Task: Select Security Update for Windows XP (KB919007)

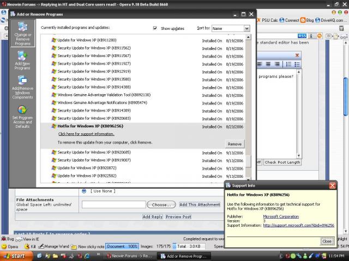Action: (143, 160)
